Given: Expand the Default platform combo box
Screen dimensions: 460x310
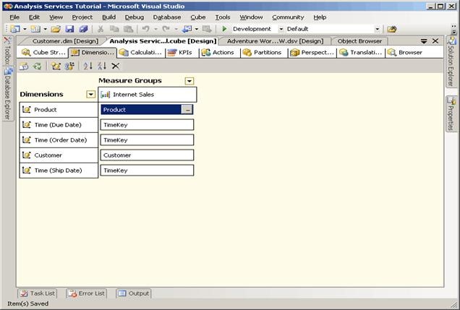Looking at the screenshot, I should (377, 29).
